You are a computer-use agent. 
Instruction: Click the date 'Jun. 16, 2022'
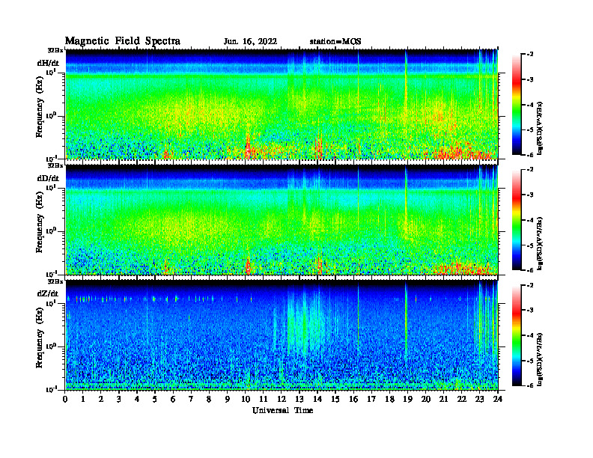(x=250, y=42)
